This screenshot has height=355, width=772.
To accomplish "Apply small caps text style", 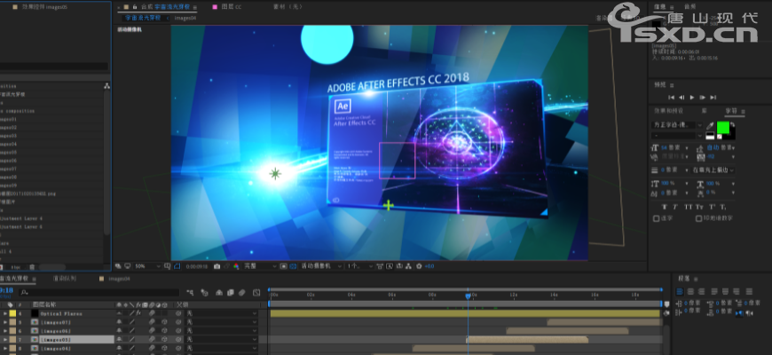I will click(699, 208).
